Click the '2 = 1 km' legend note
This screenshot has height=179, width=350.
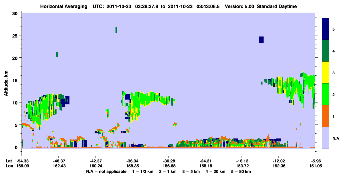tap(168, 171)
